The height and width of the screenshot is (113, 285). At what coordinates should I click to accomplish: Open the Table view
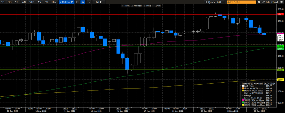(99, 2)
